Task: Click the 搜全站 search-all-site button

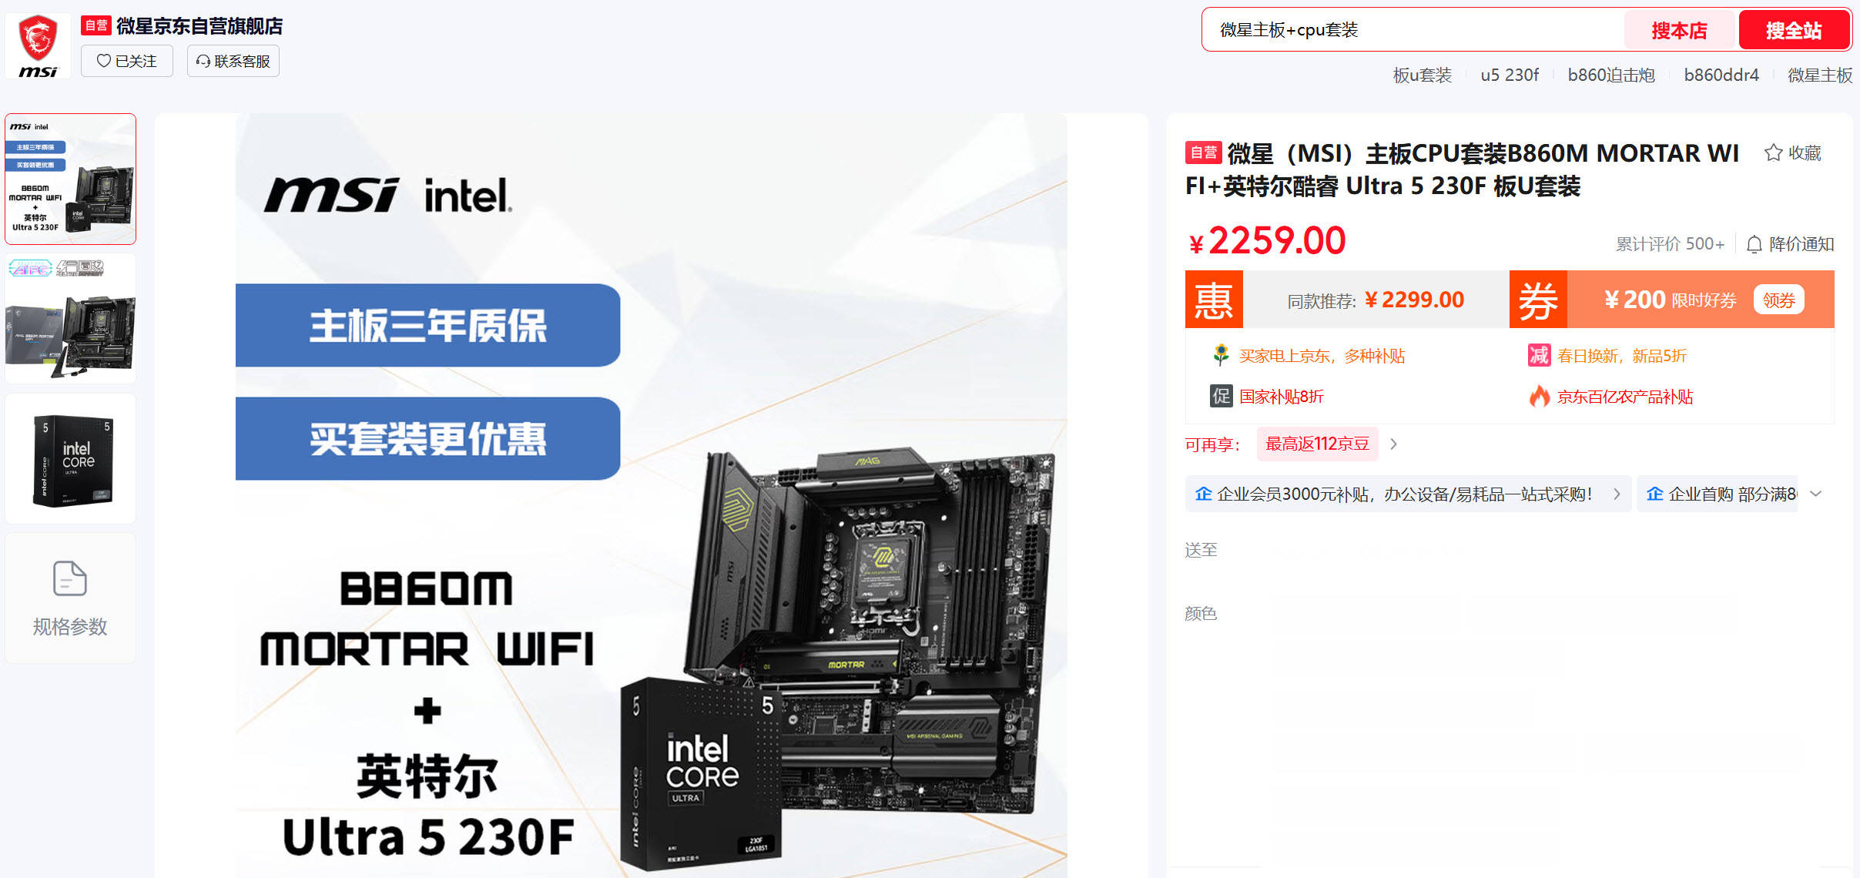Action: click(x=1794, y=30)
